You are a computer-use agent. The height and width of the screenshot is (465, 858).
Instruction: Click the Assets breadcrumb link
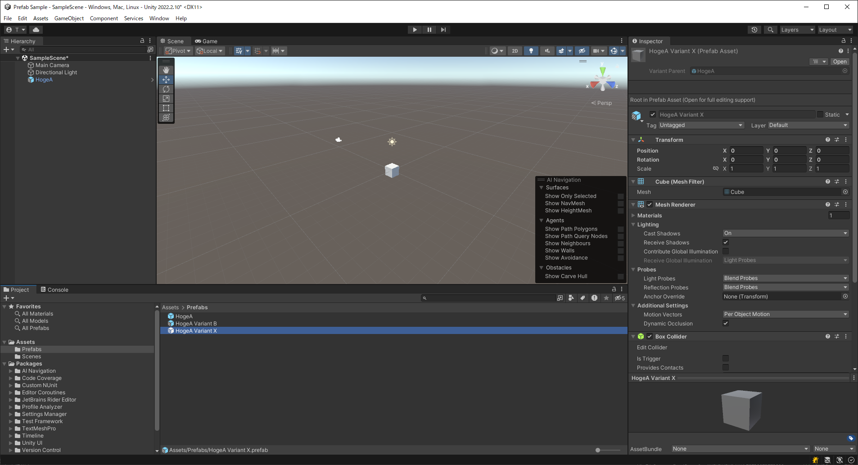tap(170, 307)
